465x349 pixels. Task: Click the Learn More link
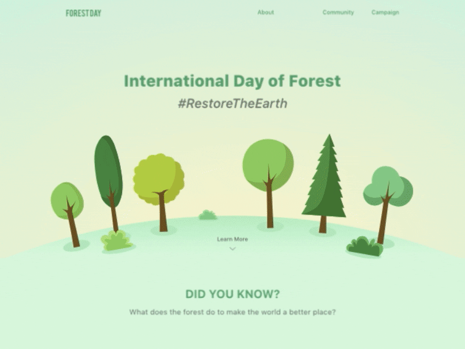click(x=233, y=238)
